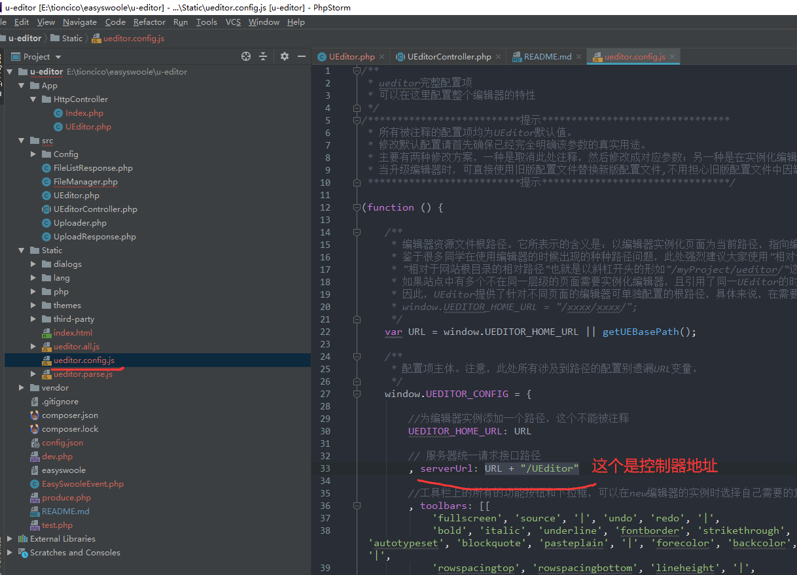Viewport: 797px width, 575px height.
Task: Expand the Config folder under src
Action: point(33,154)
